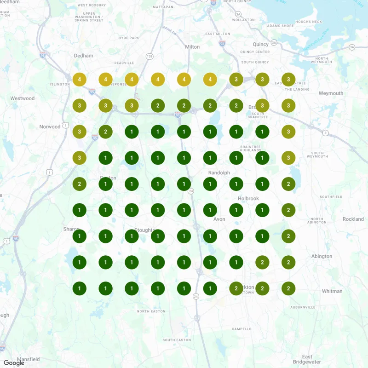Click the SOUTH QUINCY label
Image resolution: width=368 pixels, height=368 pixels.
coord(255,62)
